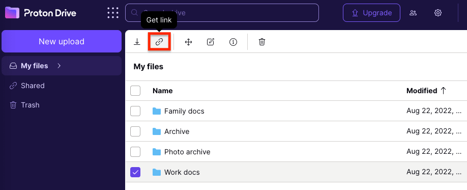Image resolution: width=467 pixels, height=190 pixels.
Task: Click the Work docs modified date
Action: [x=434, y=172]
